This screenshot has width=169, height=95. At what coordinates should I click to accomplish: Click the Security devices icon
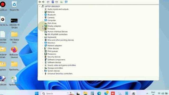click(x=46, y=57)
